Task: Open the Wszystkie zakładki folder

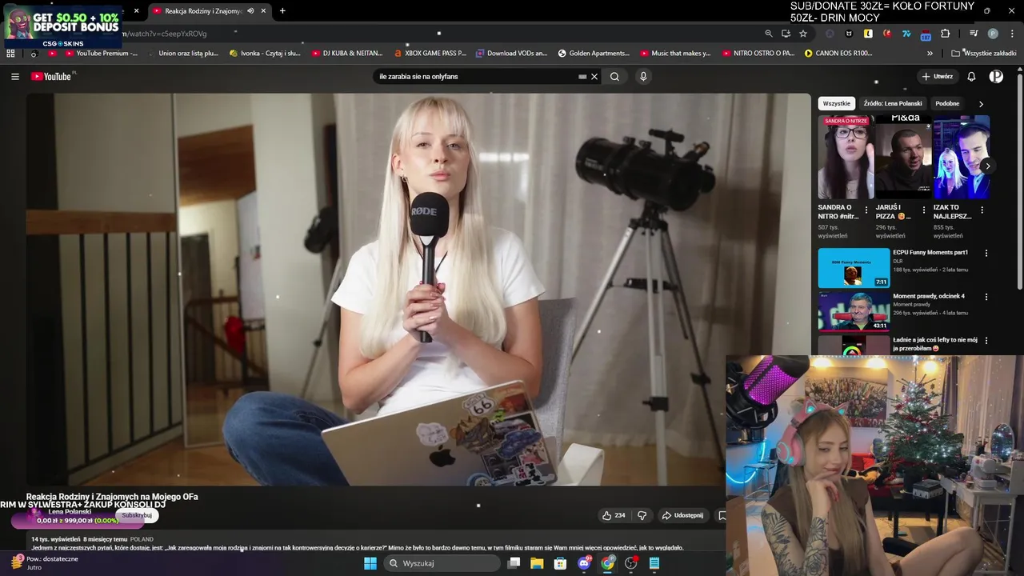Action: pos(984,54)
